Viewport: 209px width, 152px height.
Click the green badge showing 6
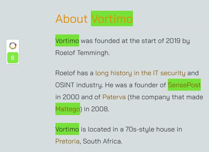pyautogui.click(x=13, y=58)
